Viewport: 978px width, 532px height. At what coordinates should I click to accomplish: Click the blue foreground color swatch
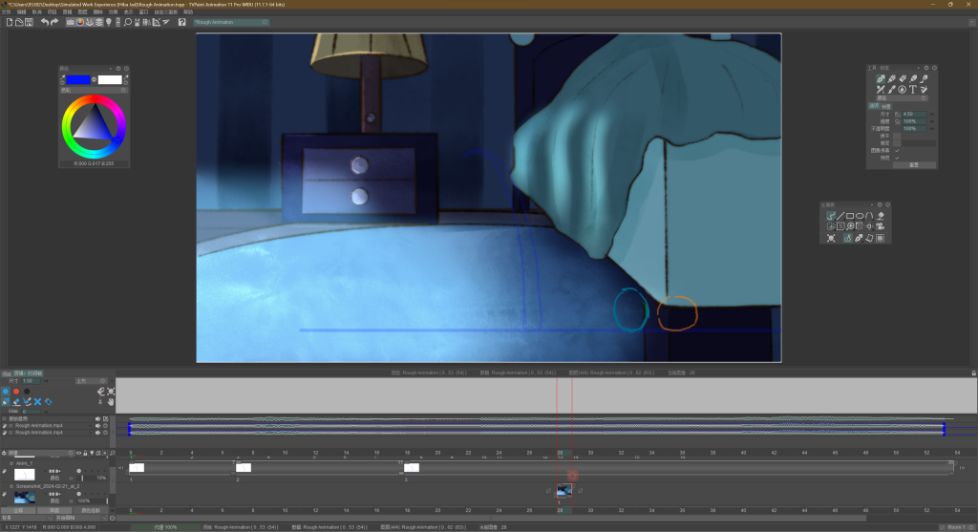point(78,78)
